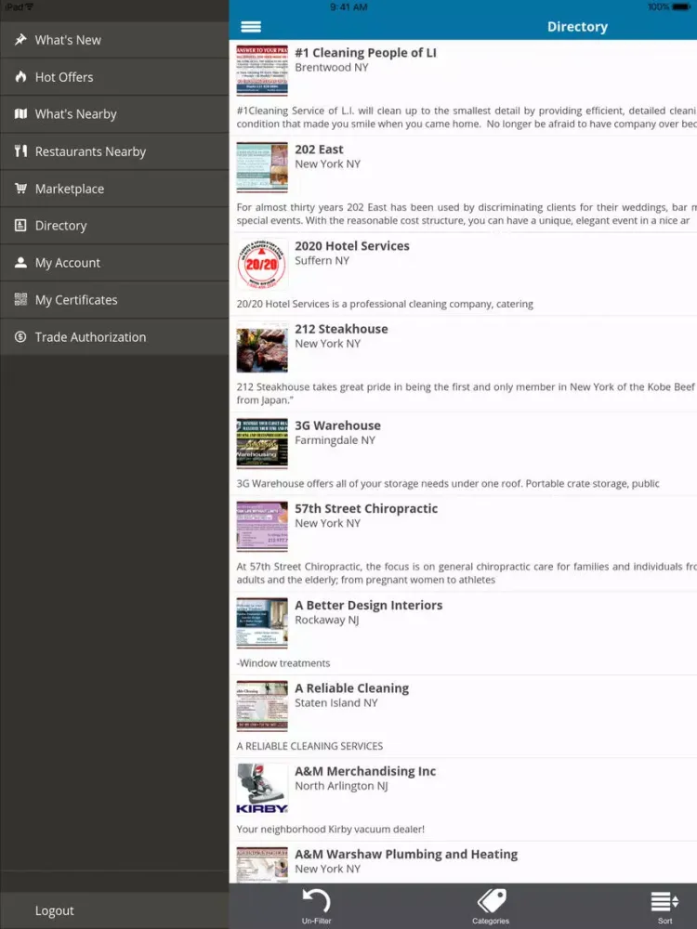Click 'Farmingdale NY' location text
The height and width of the screenshot is (929, 697).
(x=335, y=440)
